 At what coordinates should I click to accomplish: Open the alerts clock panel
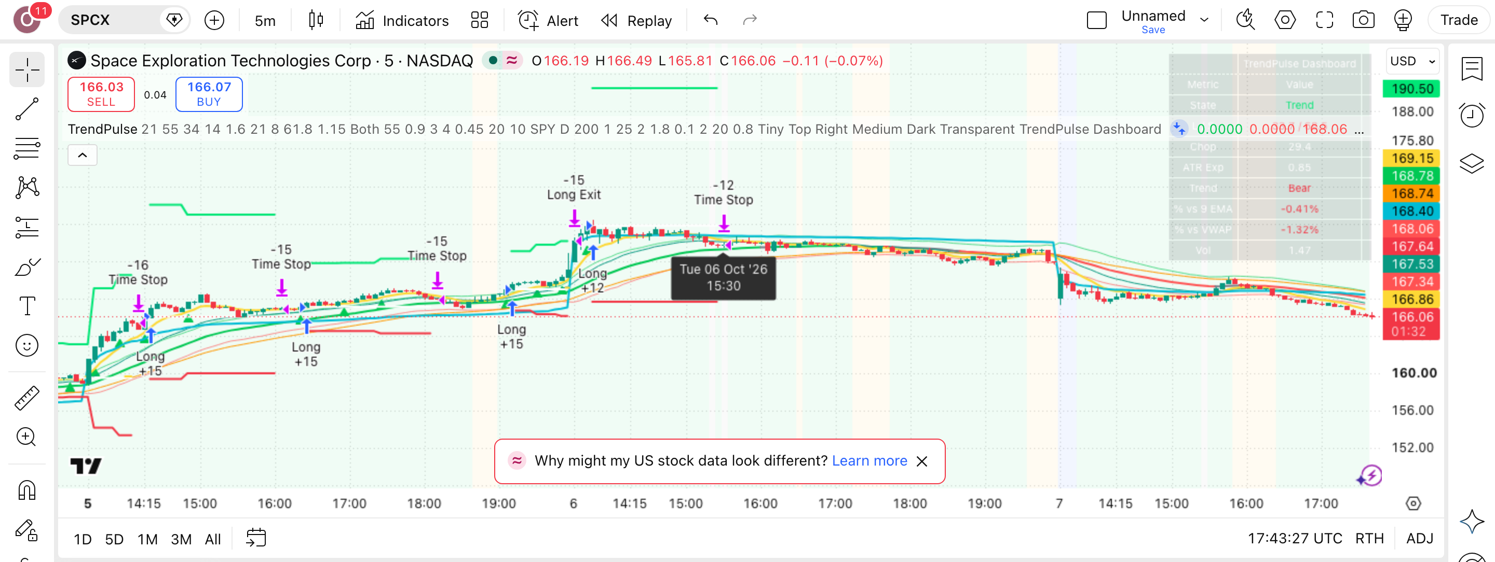pos(1472,115)
